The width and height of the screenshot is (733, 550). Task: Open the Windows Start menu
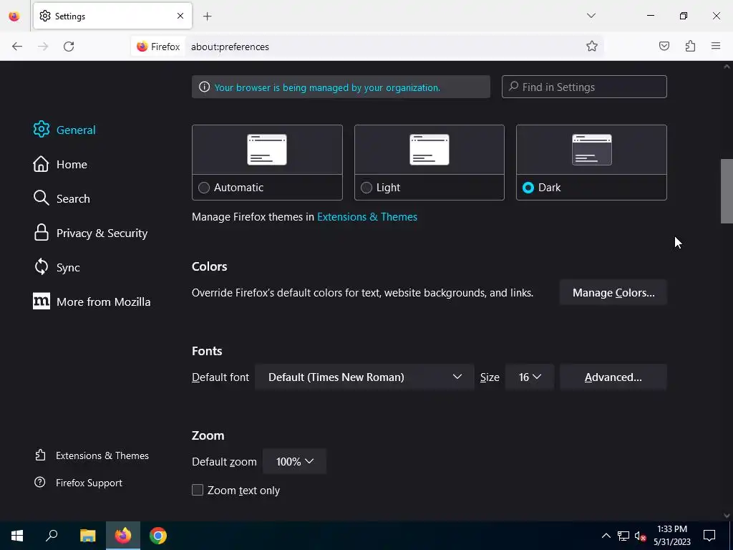17,536
